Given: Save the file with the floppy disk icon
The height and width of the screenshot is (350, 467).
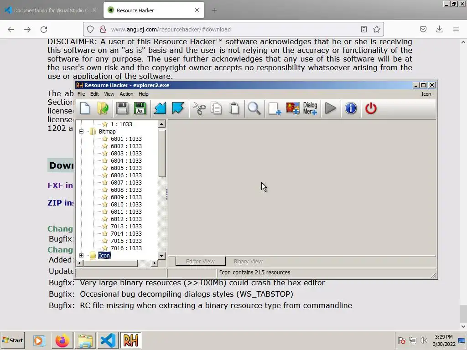Looking at the screenshot, I should pos(122,108).
